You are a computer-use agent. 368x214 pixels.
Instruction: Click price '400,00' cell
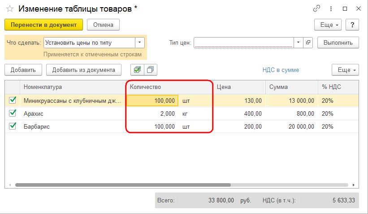pos(239,113)
